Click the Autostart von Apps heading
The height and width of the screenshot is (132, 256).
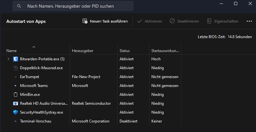(26, 21)
